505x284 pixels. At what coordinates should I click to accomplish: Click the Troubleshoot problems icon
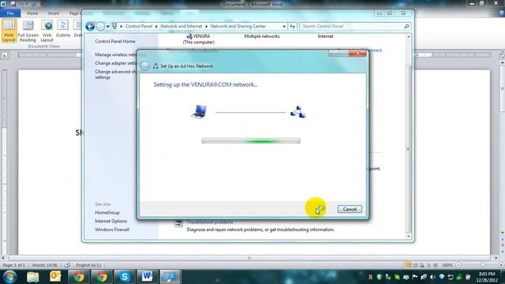click(x=178, y=223)
